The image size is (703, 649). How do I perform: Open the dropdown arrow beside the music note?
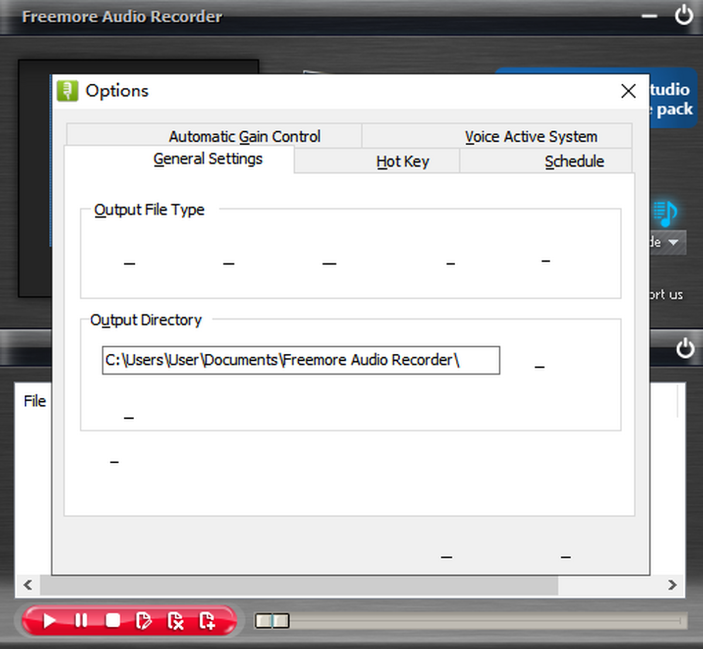pos(673,242)
